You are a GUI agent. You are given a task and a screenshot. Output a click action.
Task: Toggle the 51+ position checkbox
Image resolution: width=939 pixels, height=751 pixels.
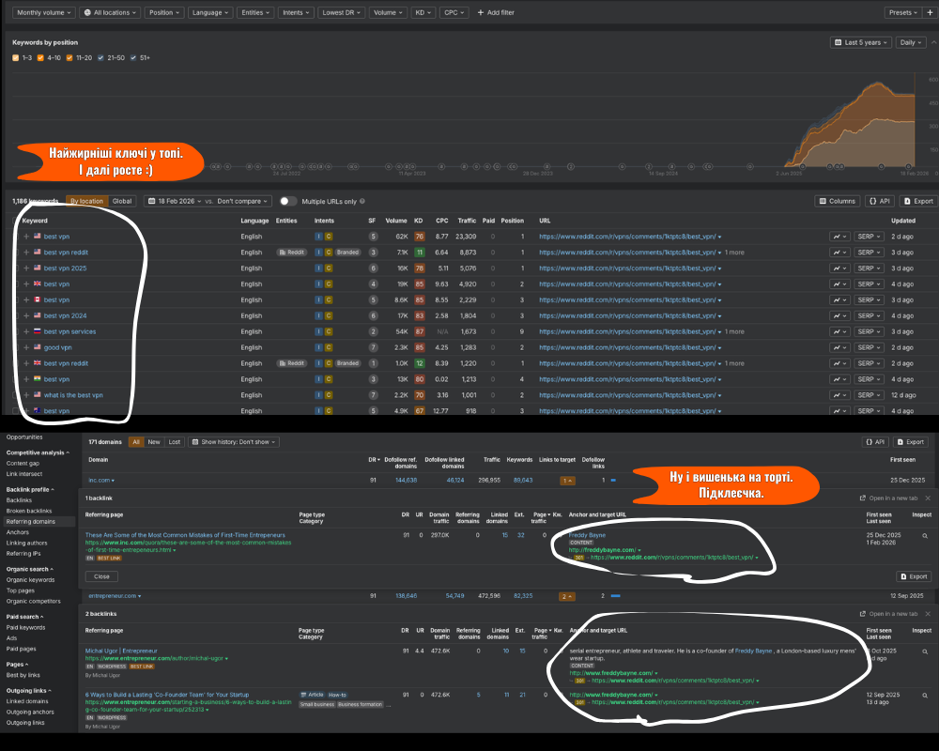point(133,58)
